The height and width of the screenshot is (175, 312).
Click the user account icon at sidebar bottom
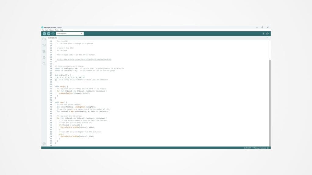click(44, 144)
